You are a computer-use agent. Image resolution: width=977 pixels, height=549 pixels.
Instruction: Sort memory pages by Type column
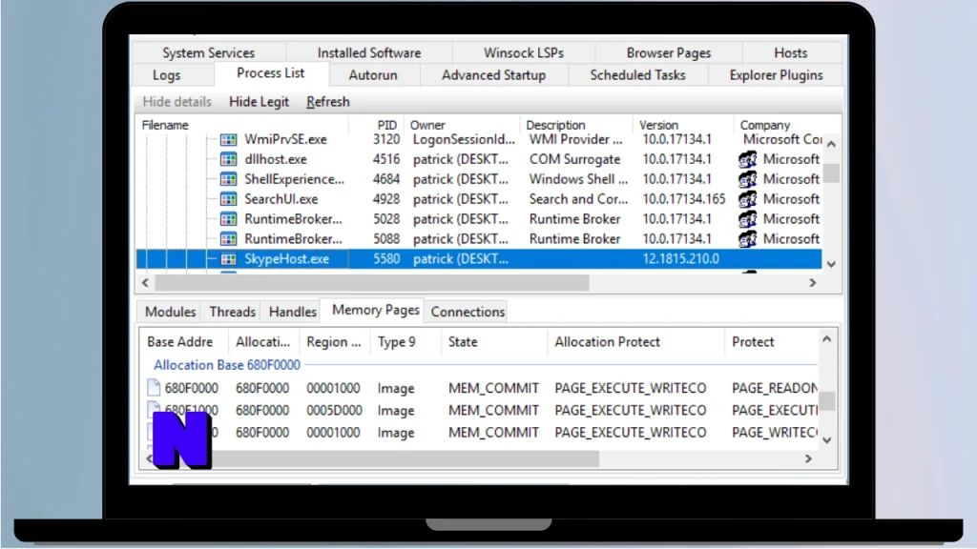pos(406,342)
